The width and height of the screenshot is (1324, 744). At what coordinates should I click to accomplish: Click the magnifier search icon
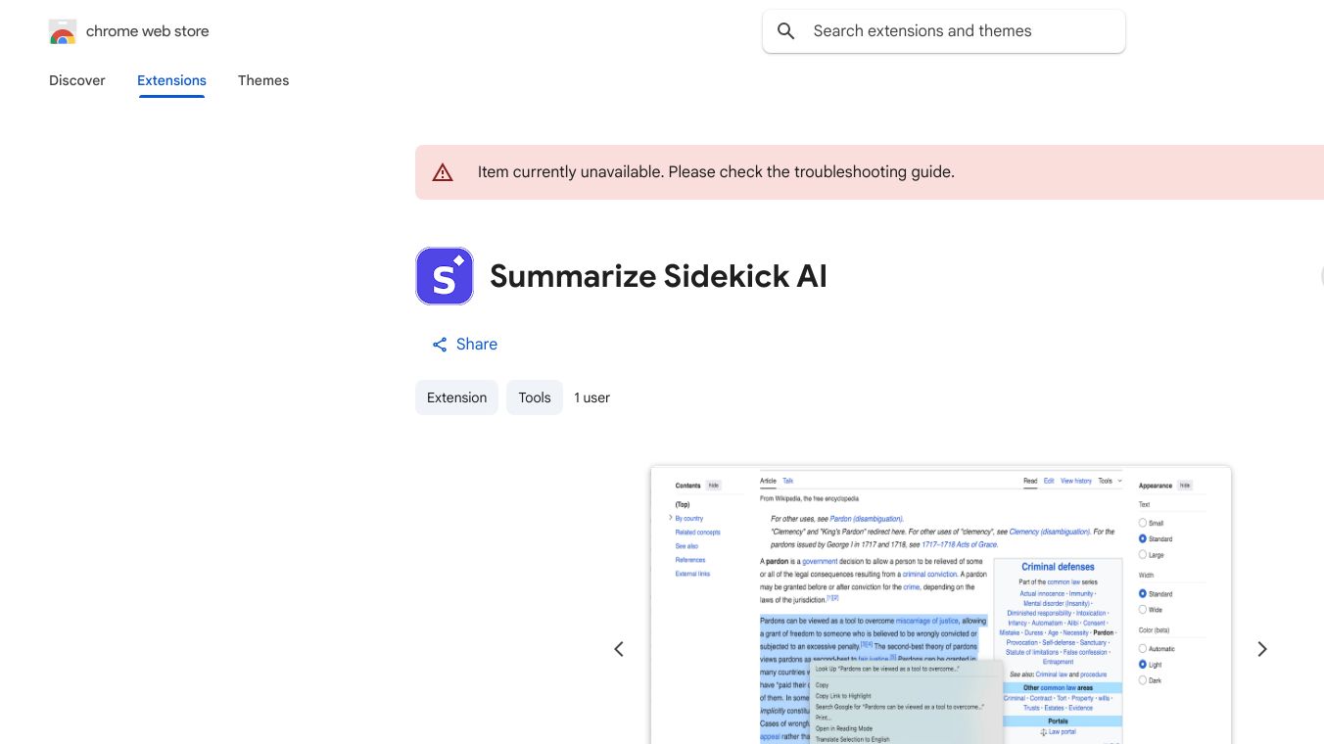(x=785, y=31)
